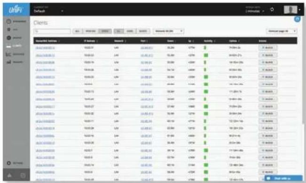Filter the list to Users
Screen dimensions: 306x183
(x=130, y=31)
